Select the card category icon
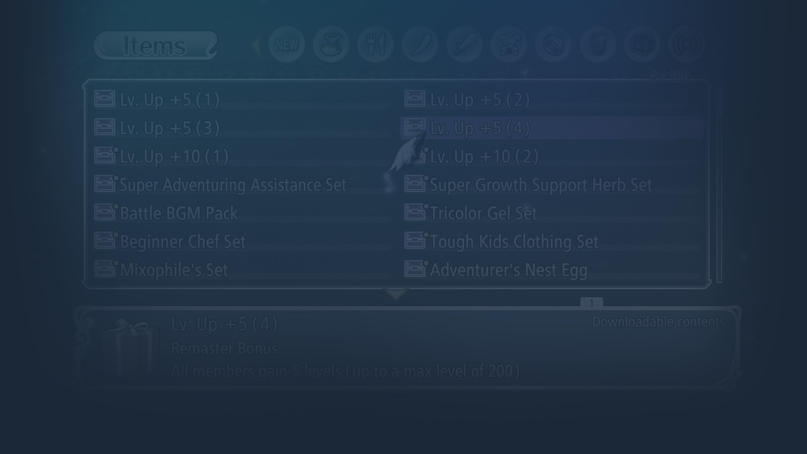807x454 pixels. click(x=598, y=45)
